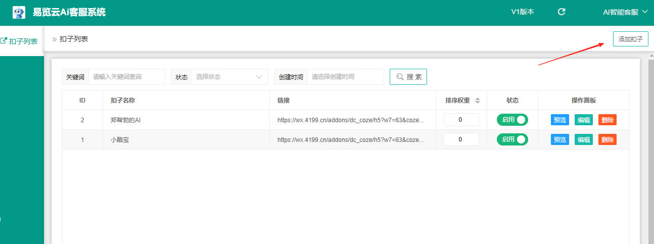Viewport: 654px width, 244px height.
Task: Preview the 郑帮勃的AI row
Action: tap(559, 120)
